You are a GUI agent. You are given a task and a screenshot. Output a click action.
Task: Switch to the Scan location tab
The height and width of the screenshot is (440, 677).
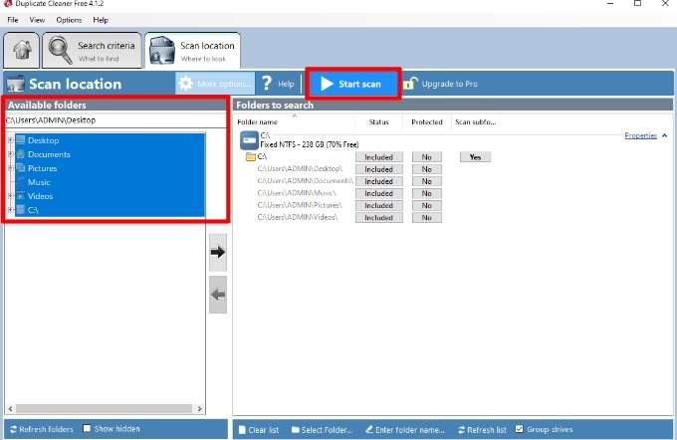(192, 50)
